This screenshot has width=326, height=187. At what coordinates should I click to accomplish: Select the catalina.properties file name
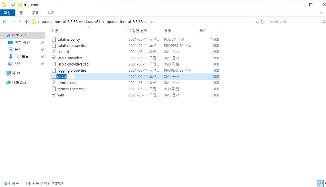pos(72,45)
